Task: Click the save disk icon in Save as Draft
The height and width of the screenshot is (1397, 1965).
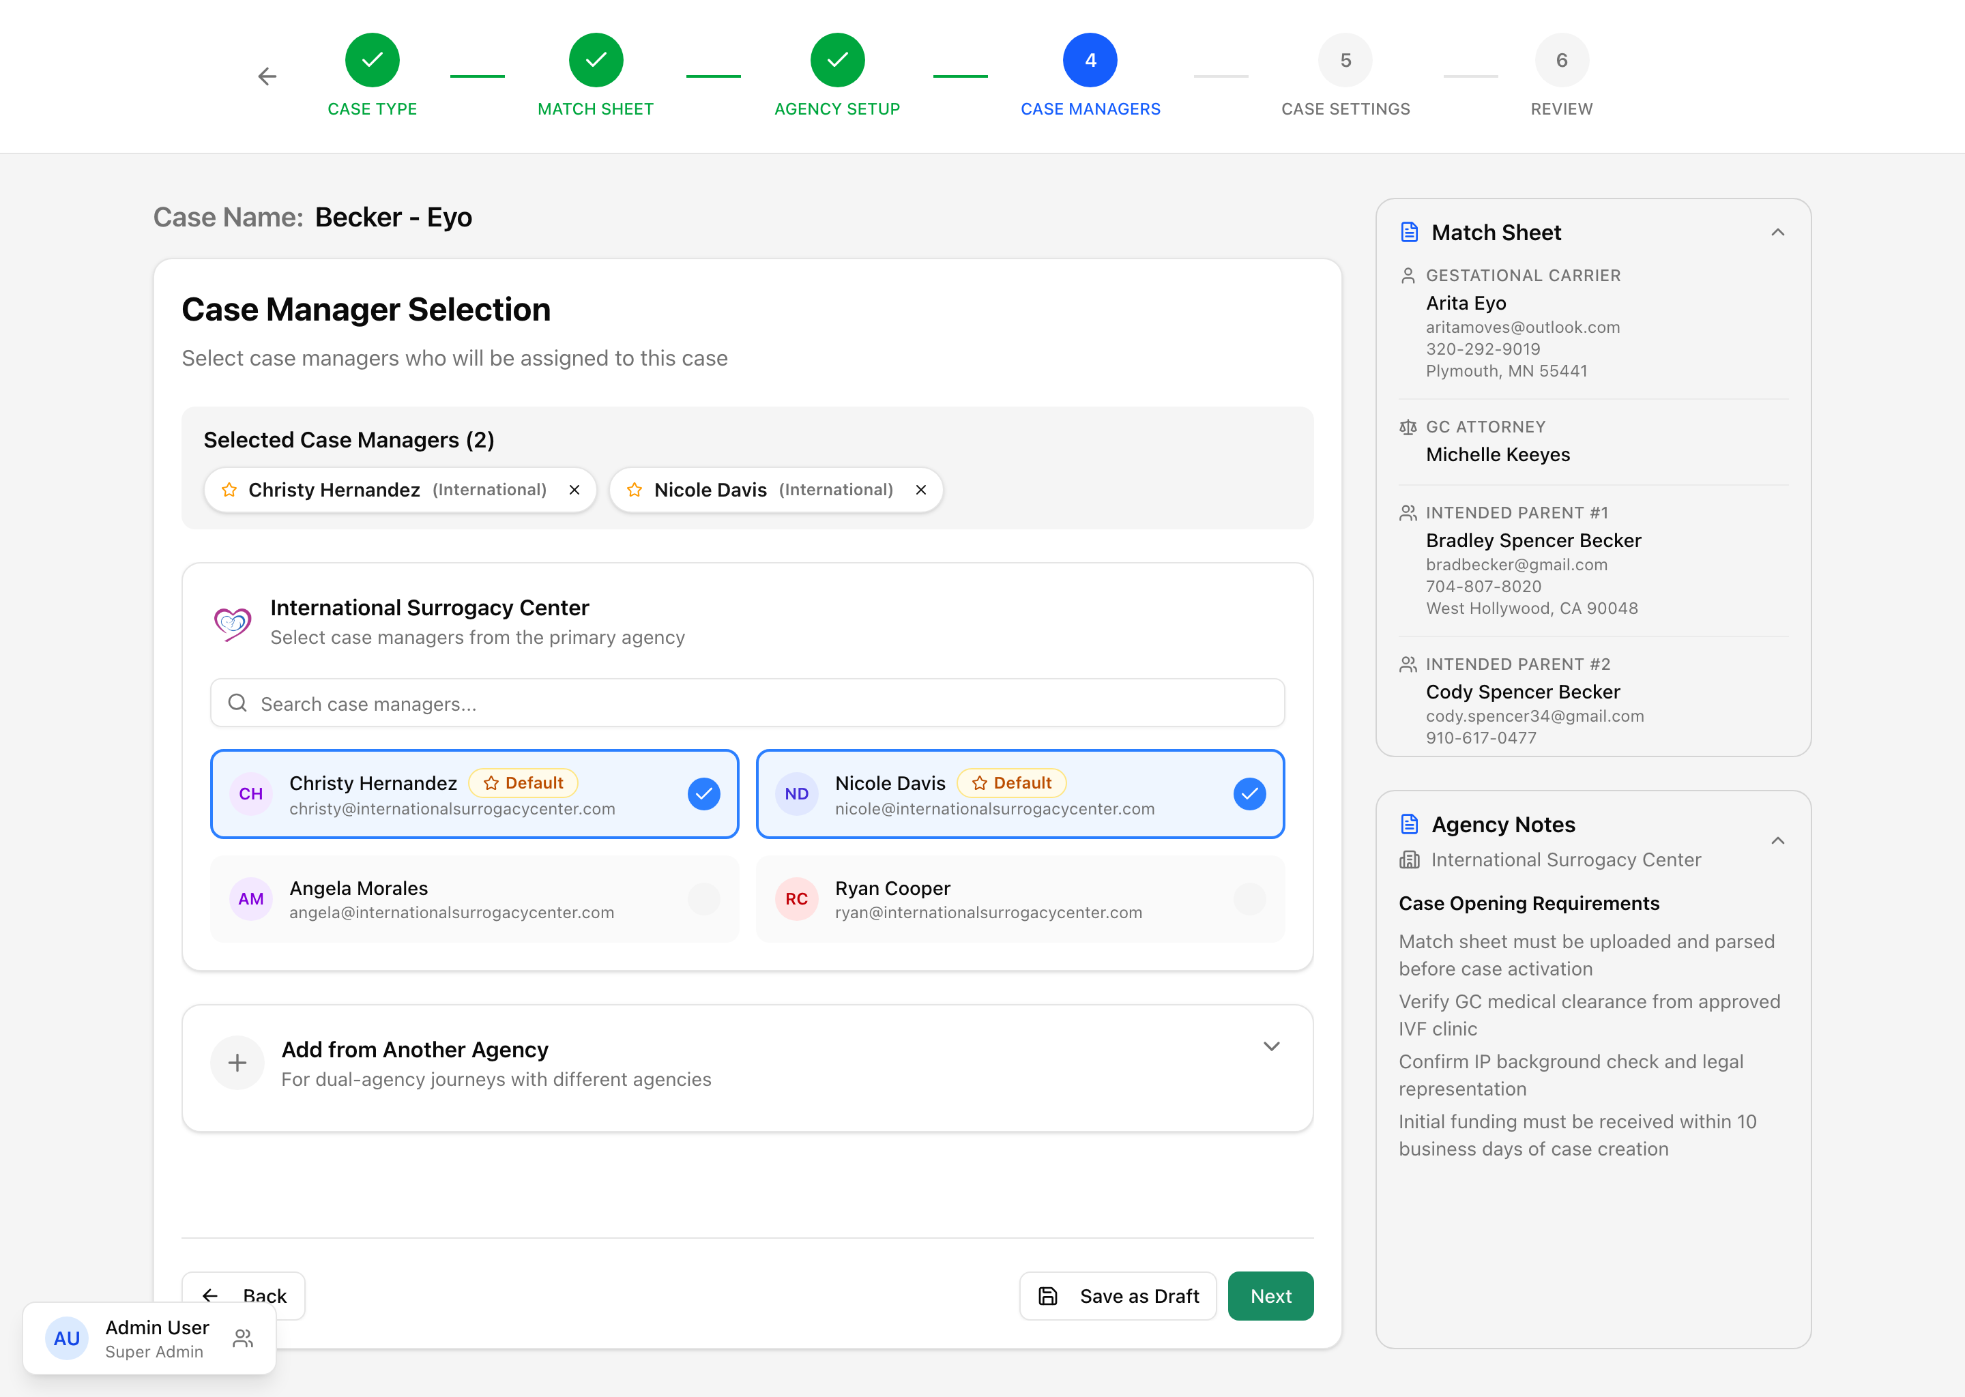Action: pyautogui.click(x=1048, y=1295)
